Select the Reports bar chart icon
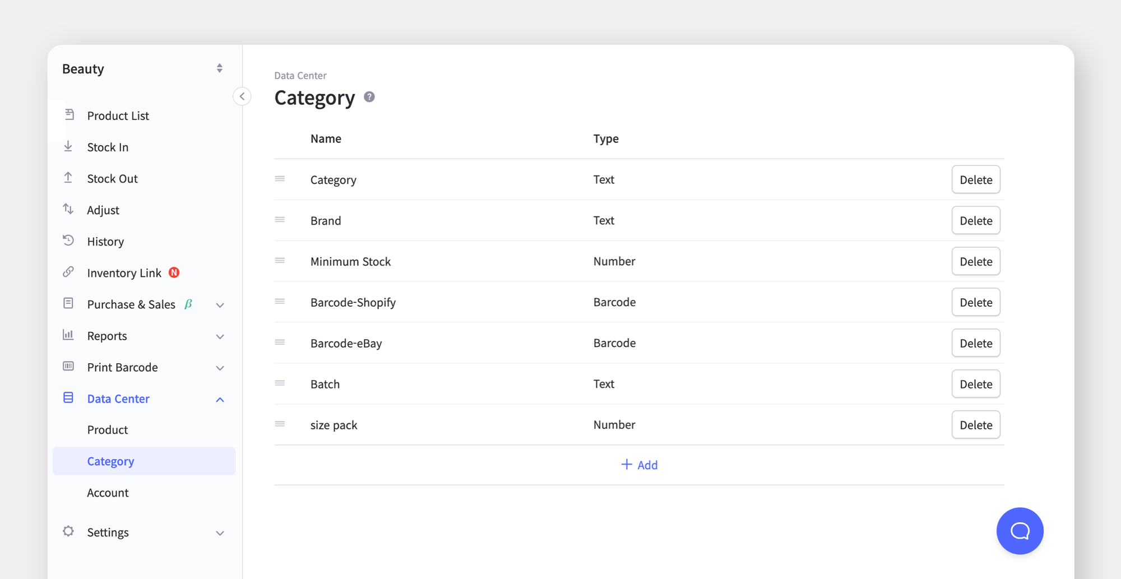This screenshot has height=579, width=1121. pyautogui.click(x=68, y=335)
